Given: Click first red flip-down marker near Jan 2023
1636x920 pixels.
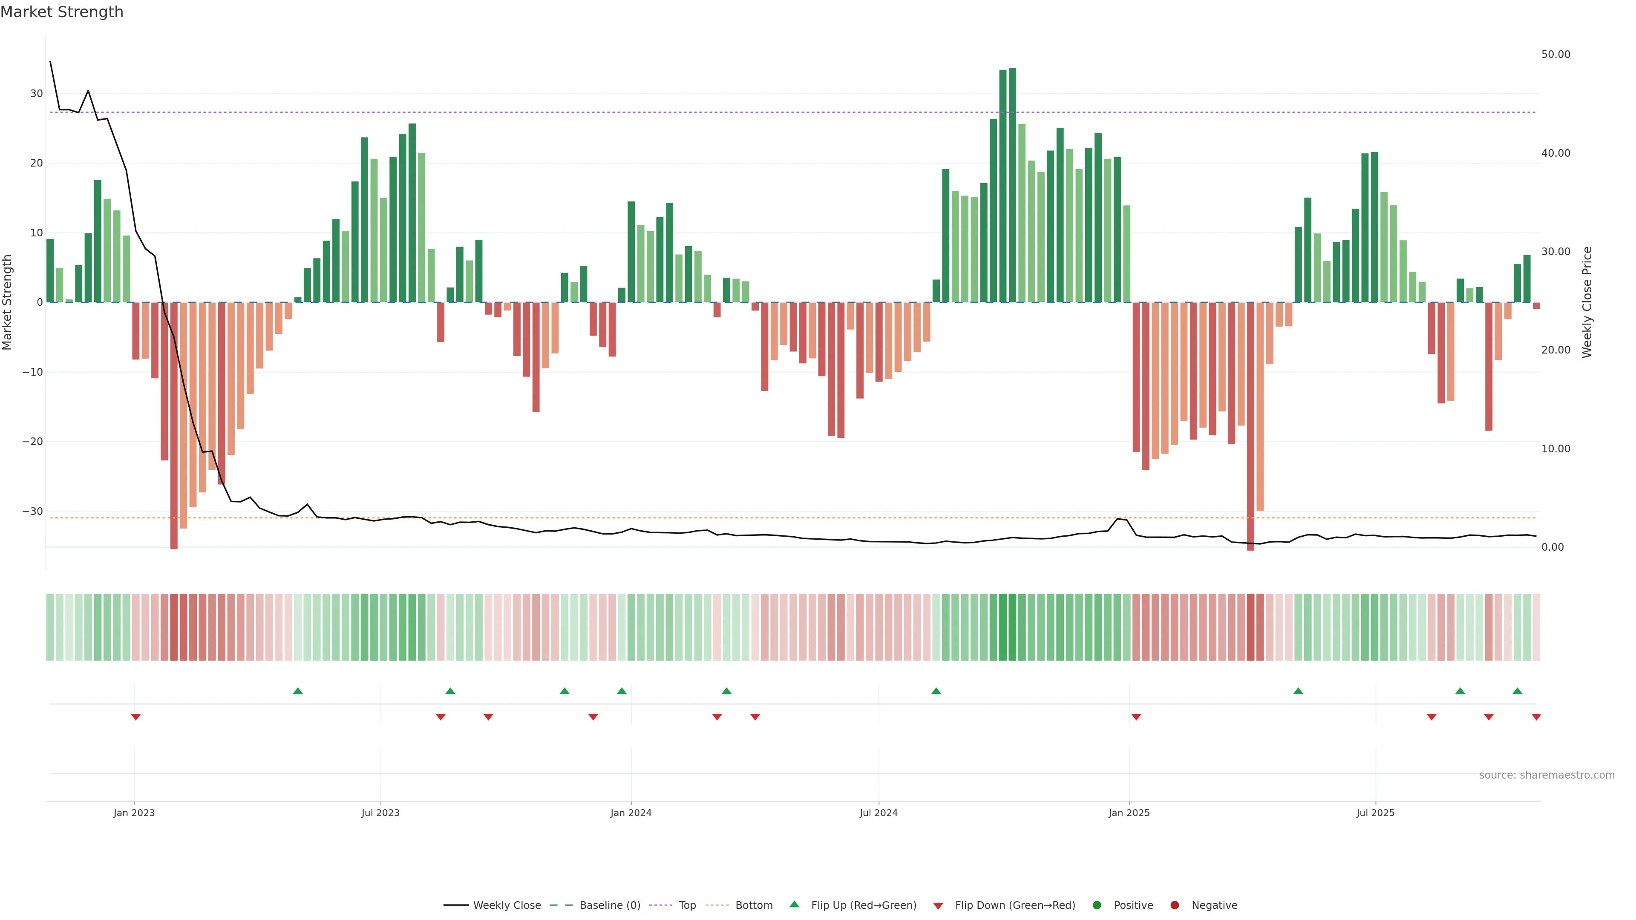Looking at the screenshot, I should 135,717.
